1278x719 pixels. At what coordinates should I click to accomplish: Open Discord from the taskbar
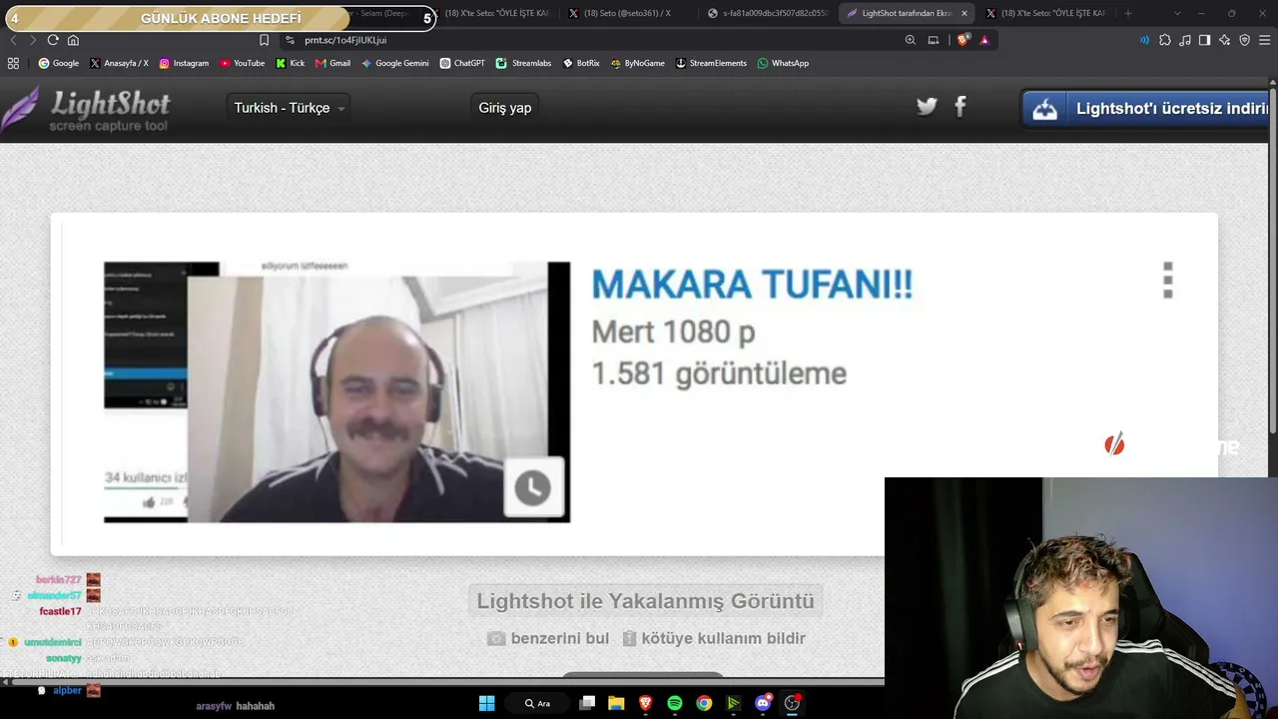pos(763,703)
